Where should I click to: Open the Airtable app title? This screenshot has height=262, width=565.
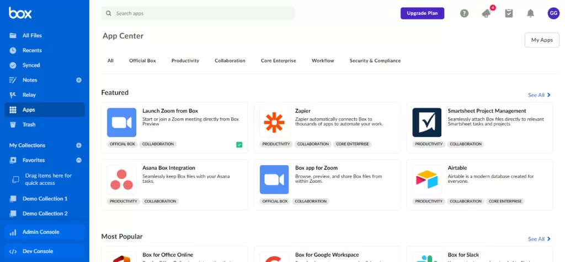click(x=457, y=168)
